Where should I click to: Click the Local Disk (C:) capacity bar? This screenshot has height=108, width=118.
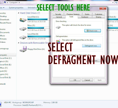(39, 19)
